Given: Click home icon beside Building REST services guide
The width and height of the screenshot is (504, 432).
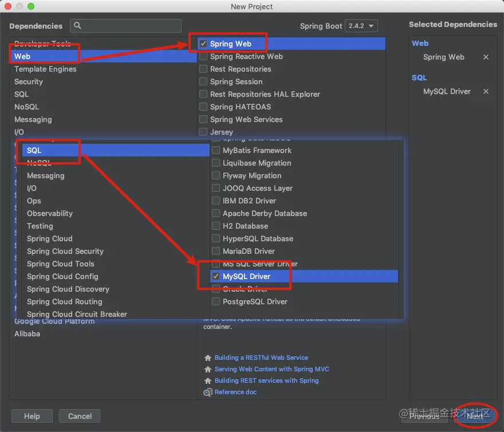Looking at the screenshot, I should coord(208,380).
